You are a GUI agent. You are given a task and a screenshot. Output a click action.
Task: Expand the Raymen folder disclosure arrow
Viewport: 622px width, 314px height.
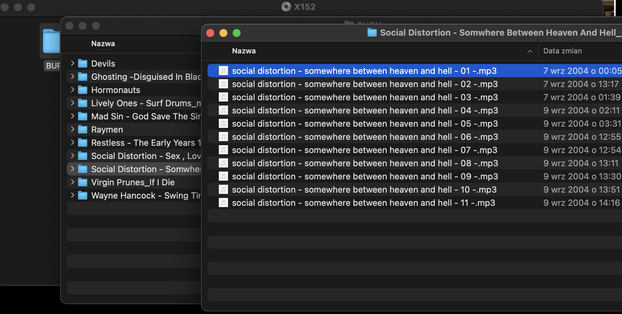tap(72, 129)
